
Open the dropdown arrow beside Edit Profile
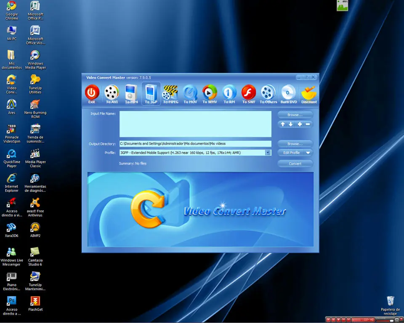[x=308, y=153]
